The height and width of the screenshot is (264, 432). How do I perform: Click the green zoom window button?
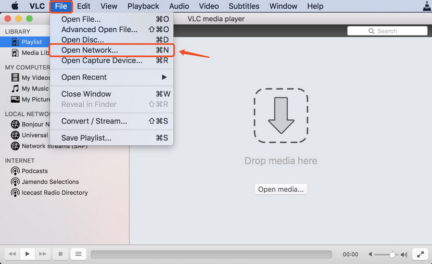(29, 19)
